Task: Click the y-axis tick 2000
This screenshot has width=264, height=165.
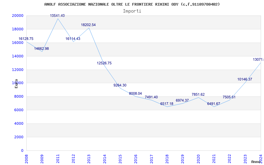Action: (18, 137)
